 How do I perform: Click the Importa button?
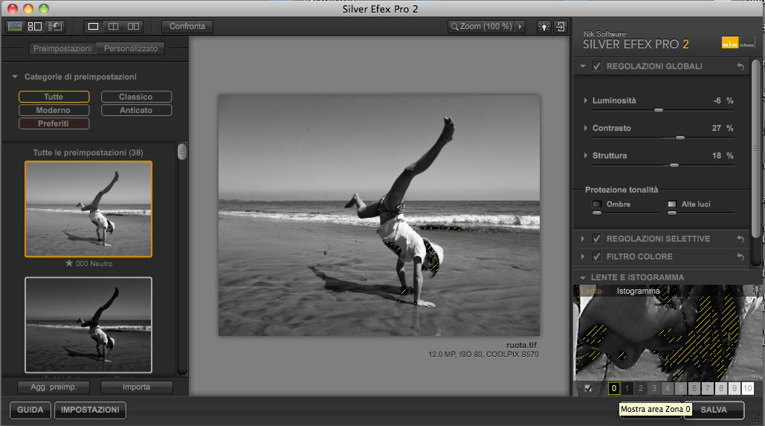137,387
